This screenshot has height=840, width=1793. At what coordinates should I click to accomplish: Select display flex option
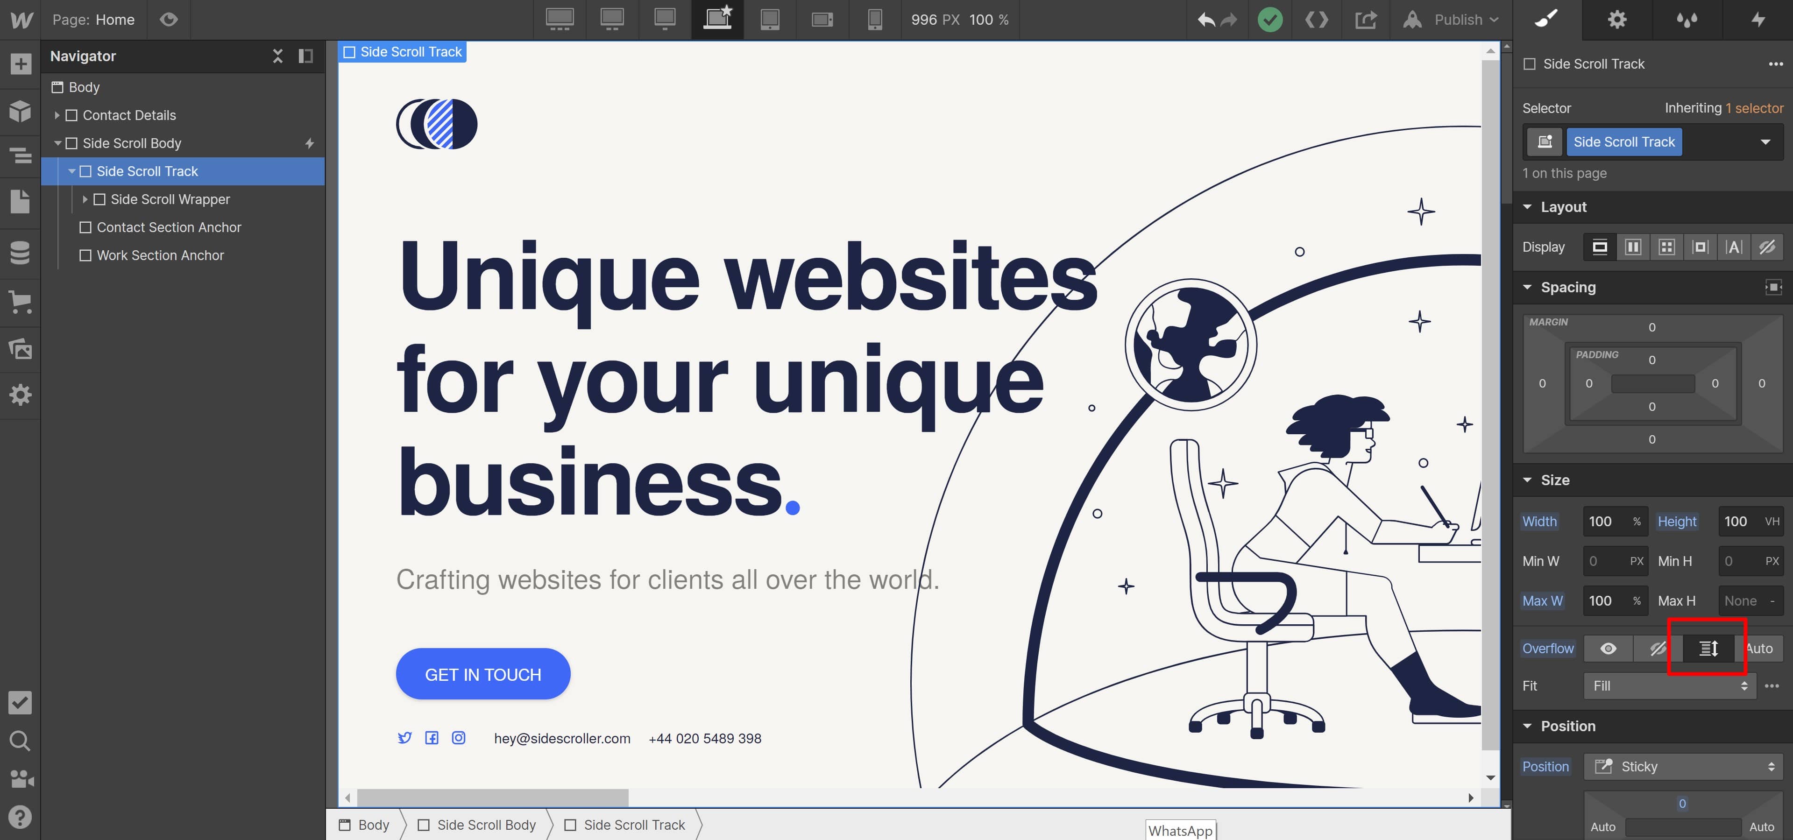[1633, 247]
